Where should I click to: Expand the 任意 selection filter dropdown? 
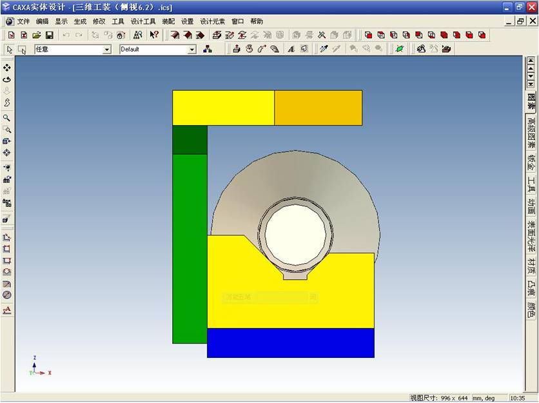[x=107, y=50]
